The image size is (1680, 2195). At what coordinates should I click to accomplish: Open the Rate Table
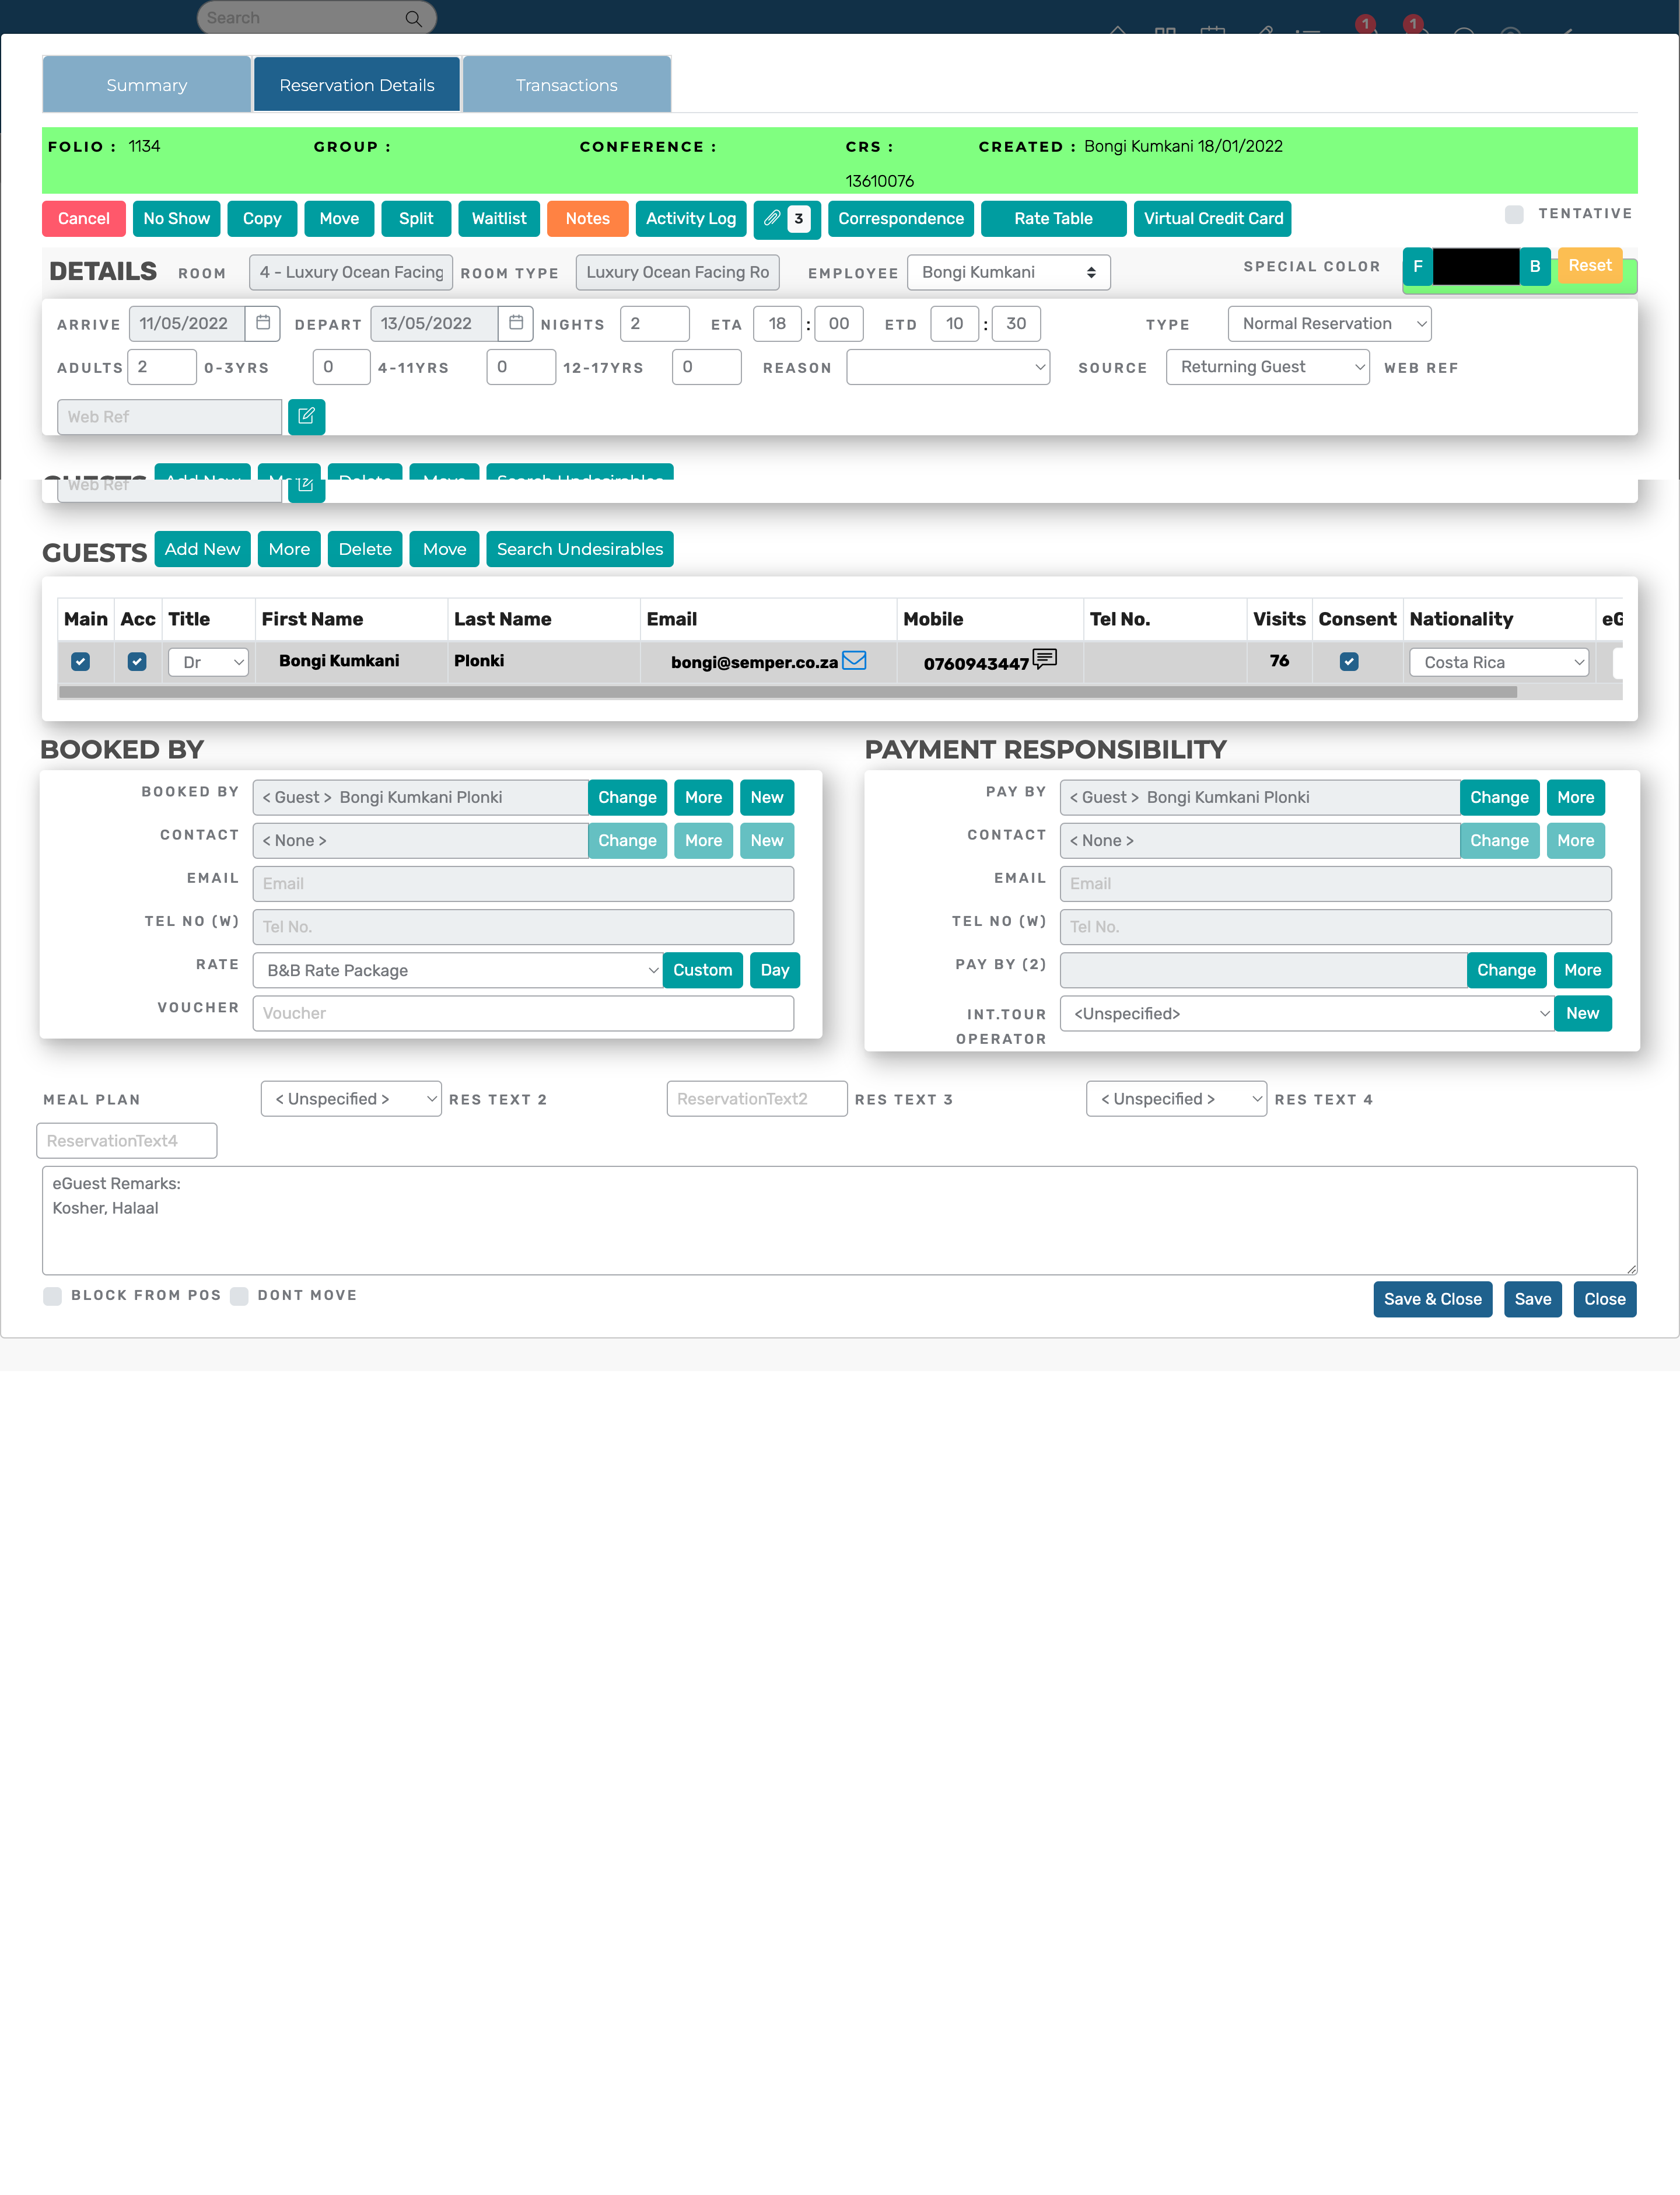click(1053, 218)
